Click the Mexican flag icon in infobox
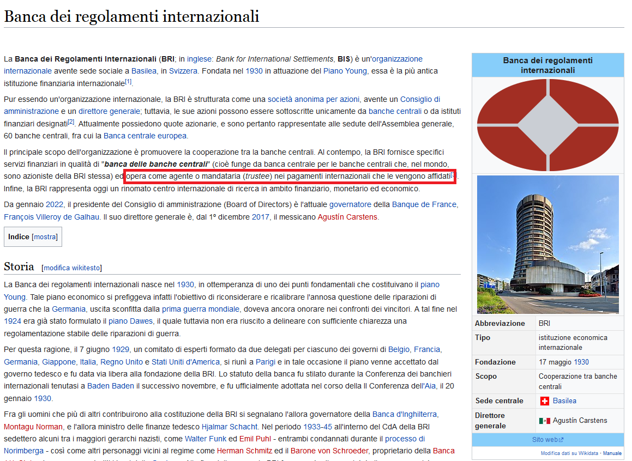This screenshot has width=632, height=461. (545, 421)
